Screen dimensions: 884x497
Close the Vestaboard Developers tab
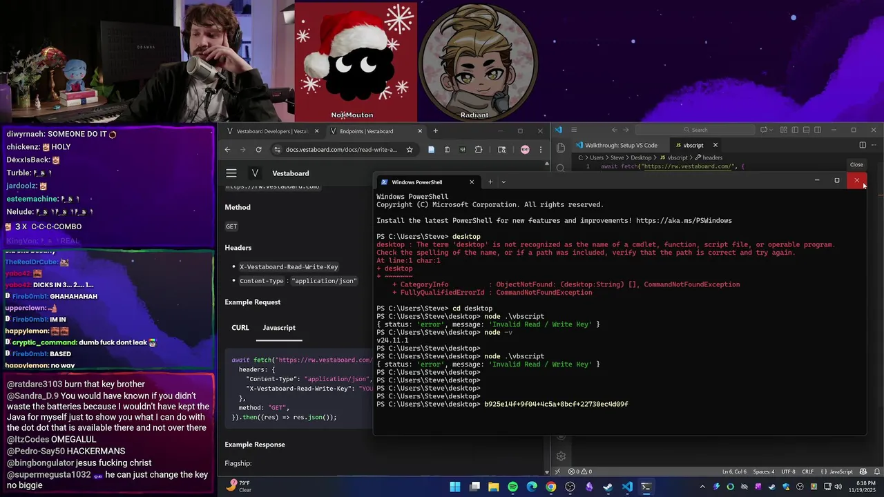click(x=317, y=131)
